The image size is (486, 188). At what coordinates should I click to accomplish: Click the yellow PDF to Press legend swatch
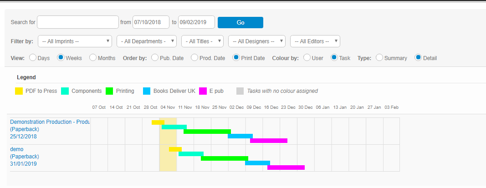point(19,91)
